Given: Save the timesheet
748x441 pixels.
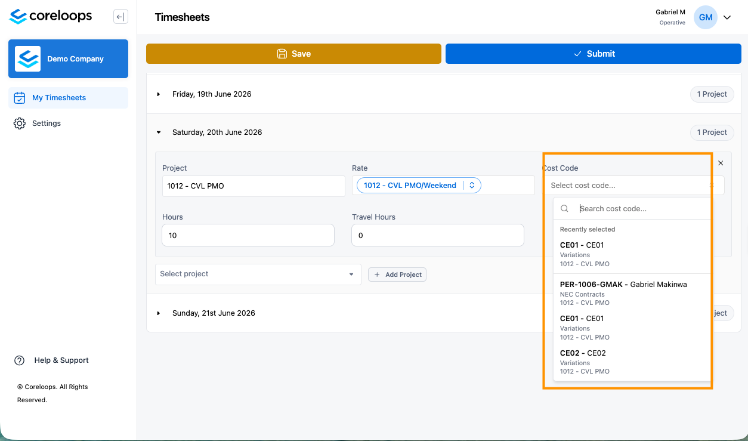Looking at the screenshot, I should pyautogui.click(x=293, y=54).
